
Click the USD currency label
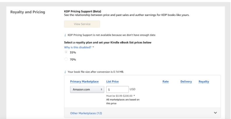[x=133, y=89]
